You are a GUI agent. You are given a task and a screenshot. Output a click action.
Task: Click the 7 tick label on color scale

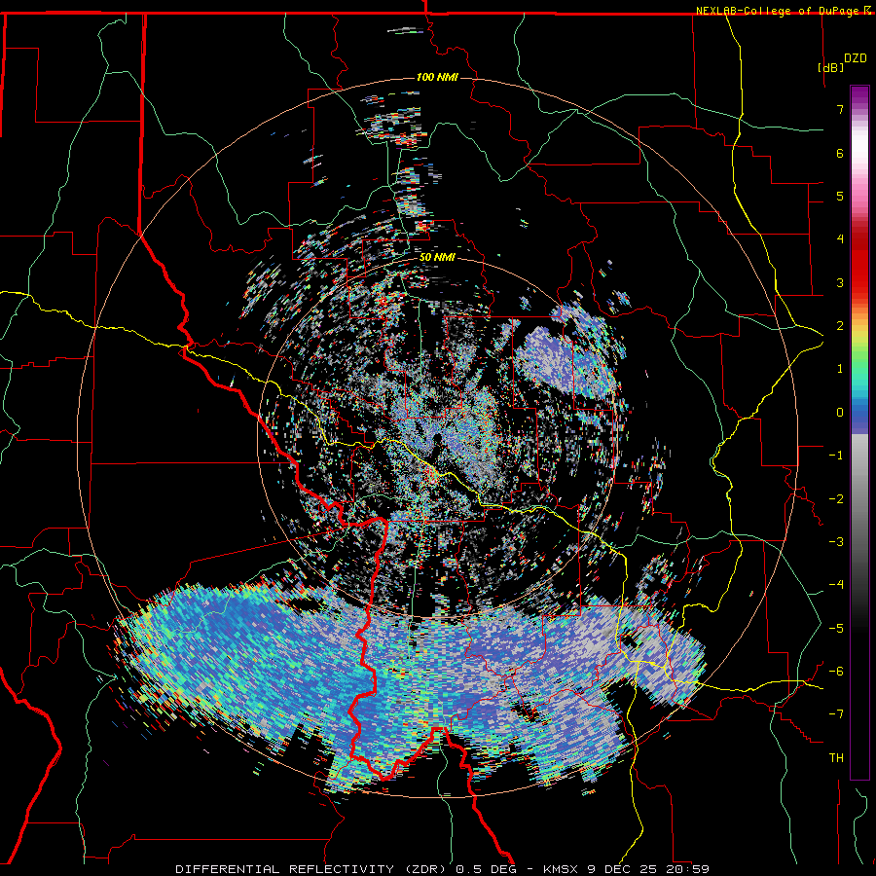coord(840,109)
